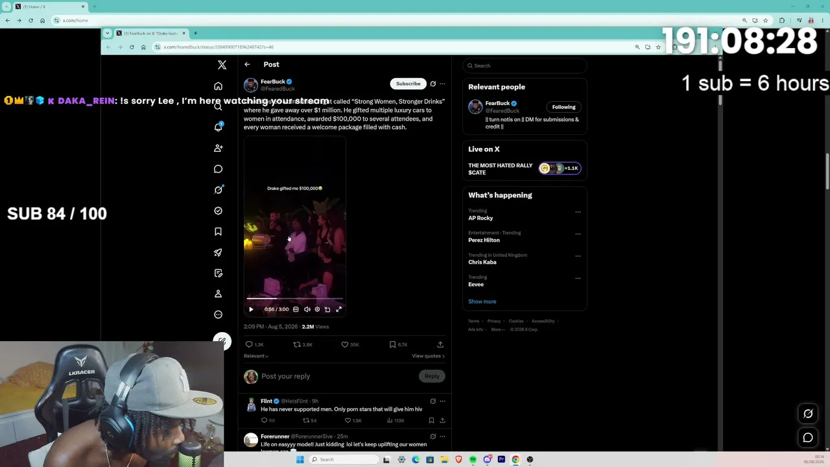Click Grok icon on FearBuck's post
This screenshot has height=467, width=830.
click(433, 84)
